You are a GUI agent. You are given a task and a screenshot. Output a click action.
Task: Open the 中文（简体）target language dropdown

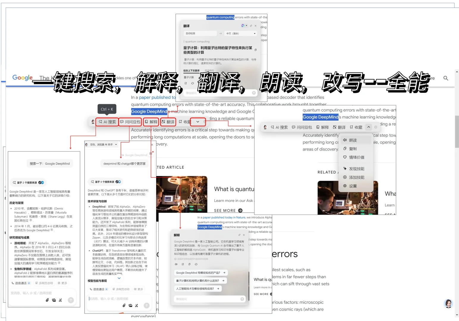pyautogui.click(x=241, y=34)
